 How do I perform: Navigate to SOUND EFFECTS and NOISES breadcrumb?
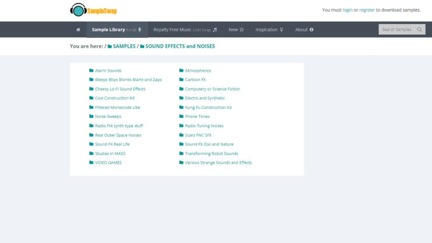(180, 46)
